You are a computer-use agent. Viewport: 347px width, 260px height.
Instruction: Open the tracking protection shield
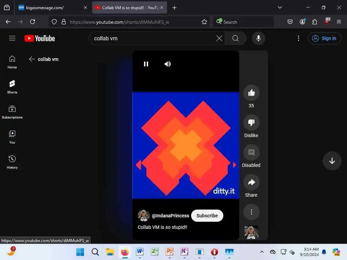[x=54, y=22]
